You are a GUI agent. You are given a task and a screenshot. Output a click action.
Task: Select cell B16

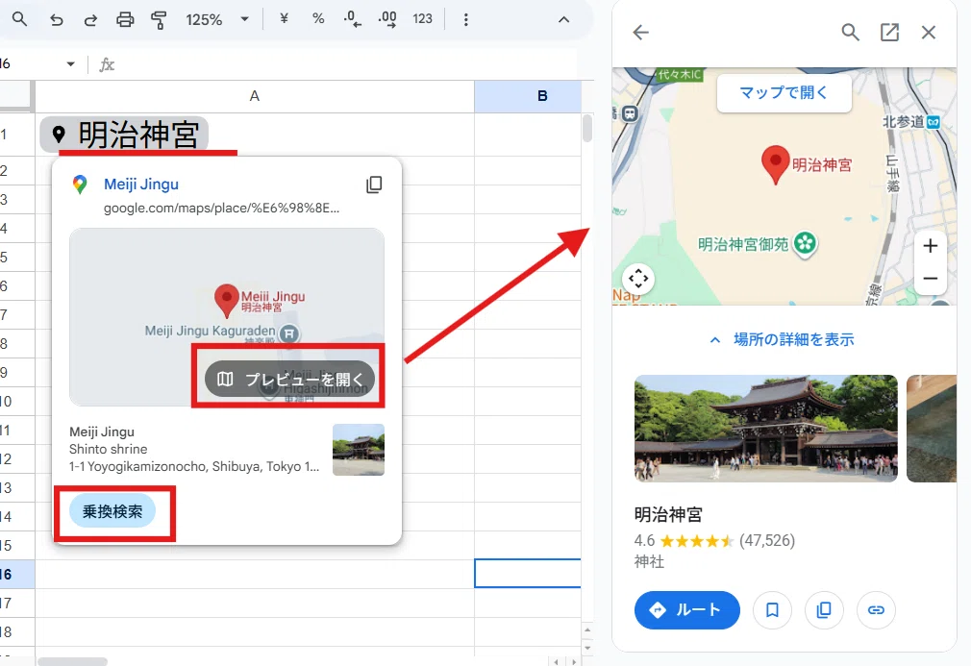coord(528,573)
